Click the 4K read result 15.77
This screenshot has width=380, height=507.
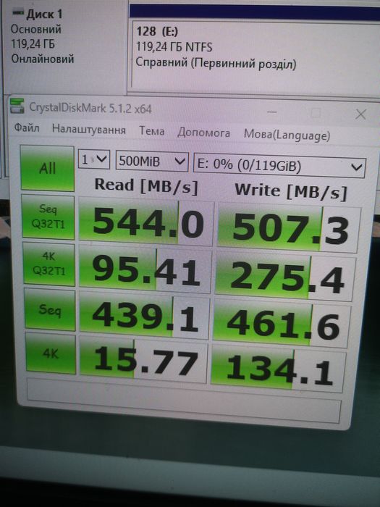point(143,359)
